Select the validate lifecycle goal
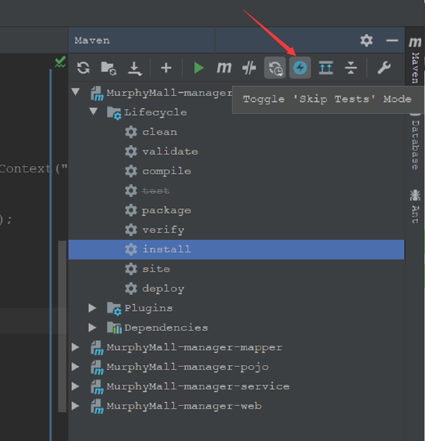 (x=170, y=152)
